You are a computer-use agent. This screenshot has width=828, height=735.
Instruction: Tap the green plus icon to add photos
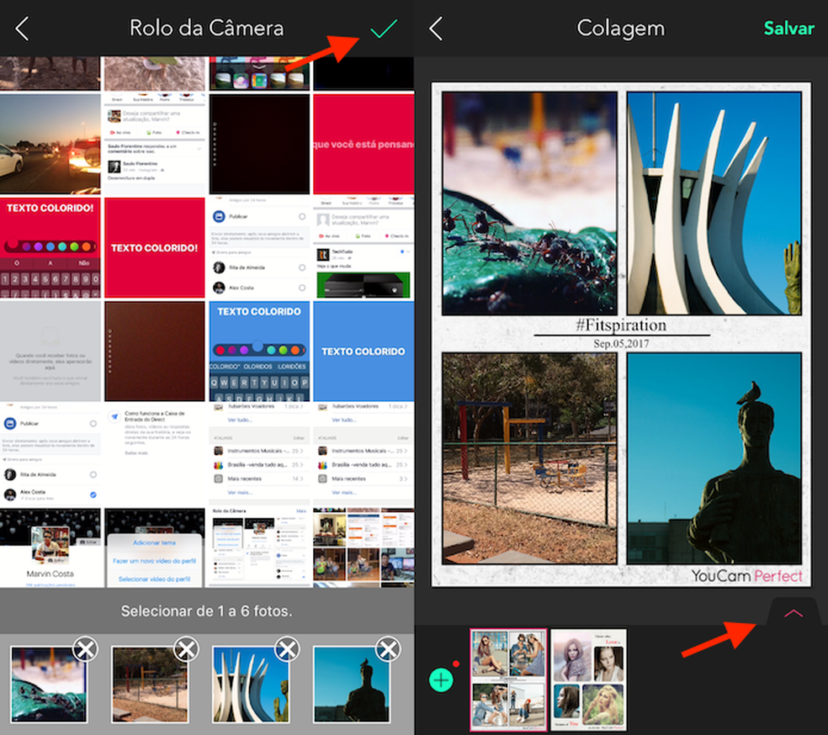click(443, 679)
